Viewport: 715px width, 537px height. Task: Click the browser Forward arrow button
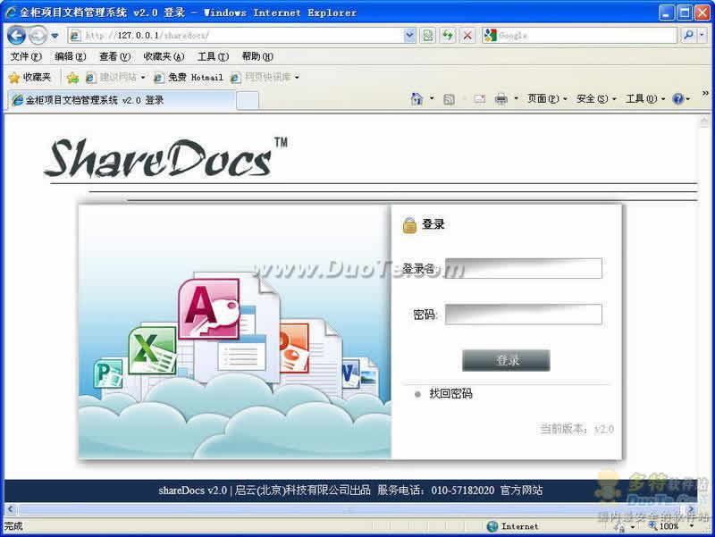pos(38,35)
